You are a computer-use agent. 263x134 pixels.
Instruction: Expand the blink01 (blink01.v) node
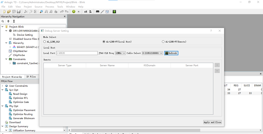click(10, 47)
